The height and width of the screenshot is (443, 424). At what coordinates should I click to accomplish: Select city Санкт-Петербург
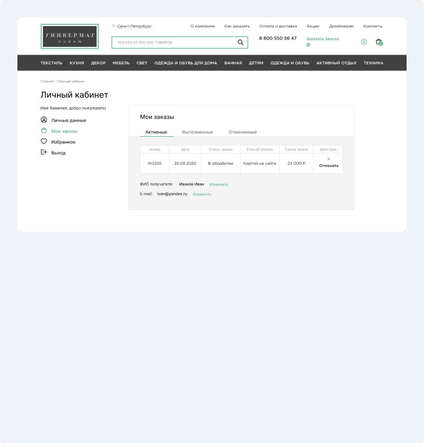[x=134, y=26]
